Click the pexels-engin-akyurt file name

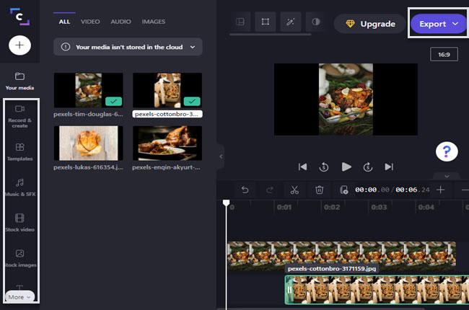pyautogui.click(x=166, y=167)
